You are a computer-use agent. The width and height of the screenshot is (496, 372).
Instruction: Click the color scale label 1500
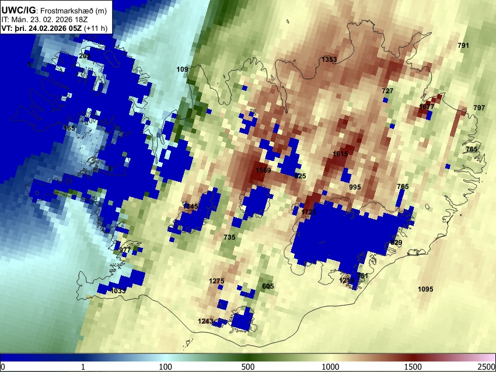[x=413, y=367]
